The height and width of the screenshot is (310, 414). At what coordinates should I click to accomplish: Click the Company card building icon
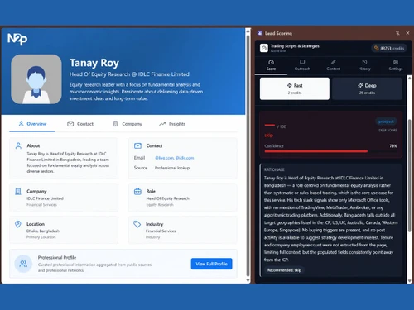point(18,191)
